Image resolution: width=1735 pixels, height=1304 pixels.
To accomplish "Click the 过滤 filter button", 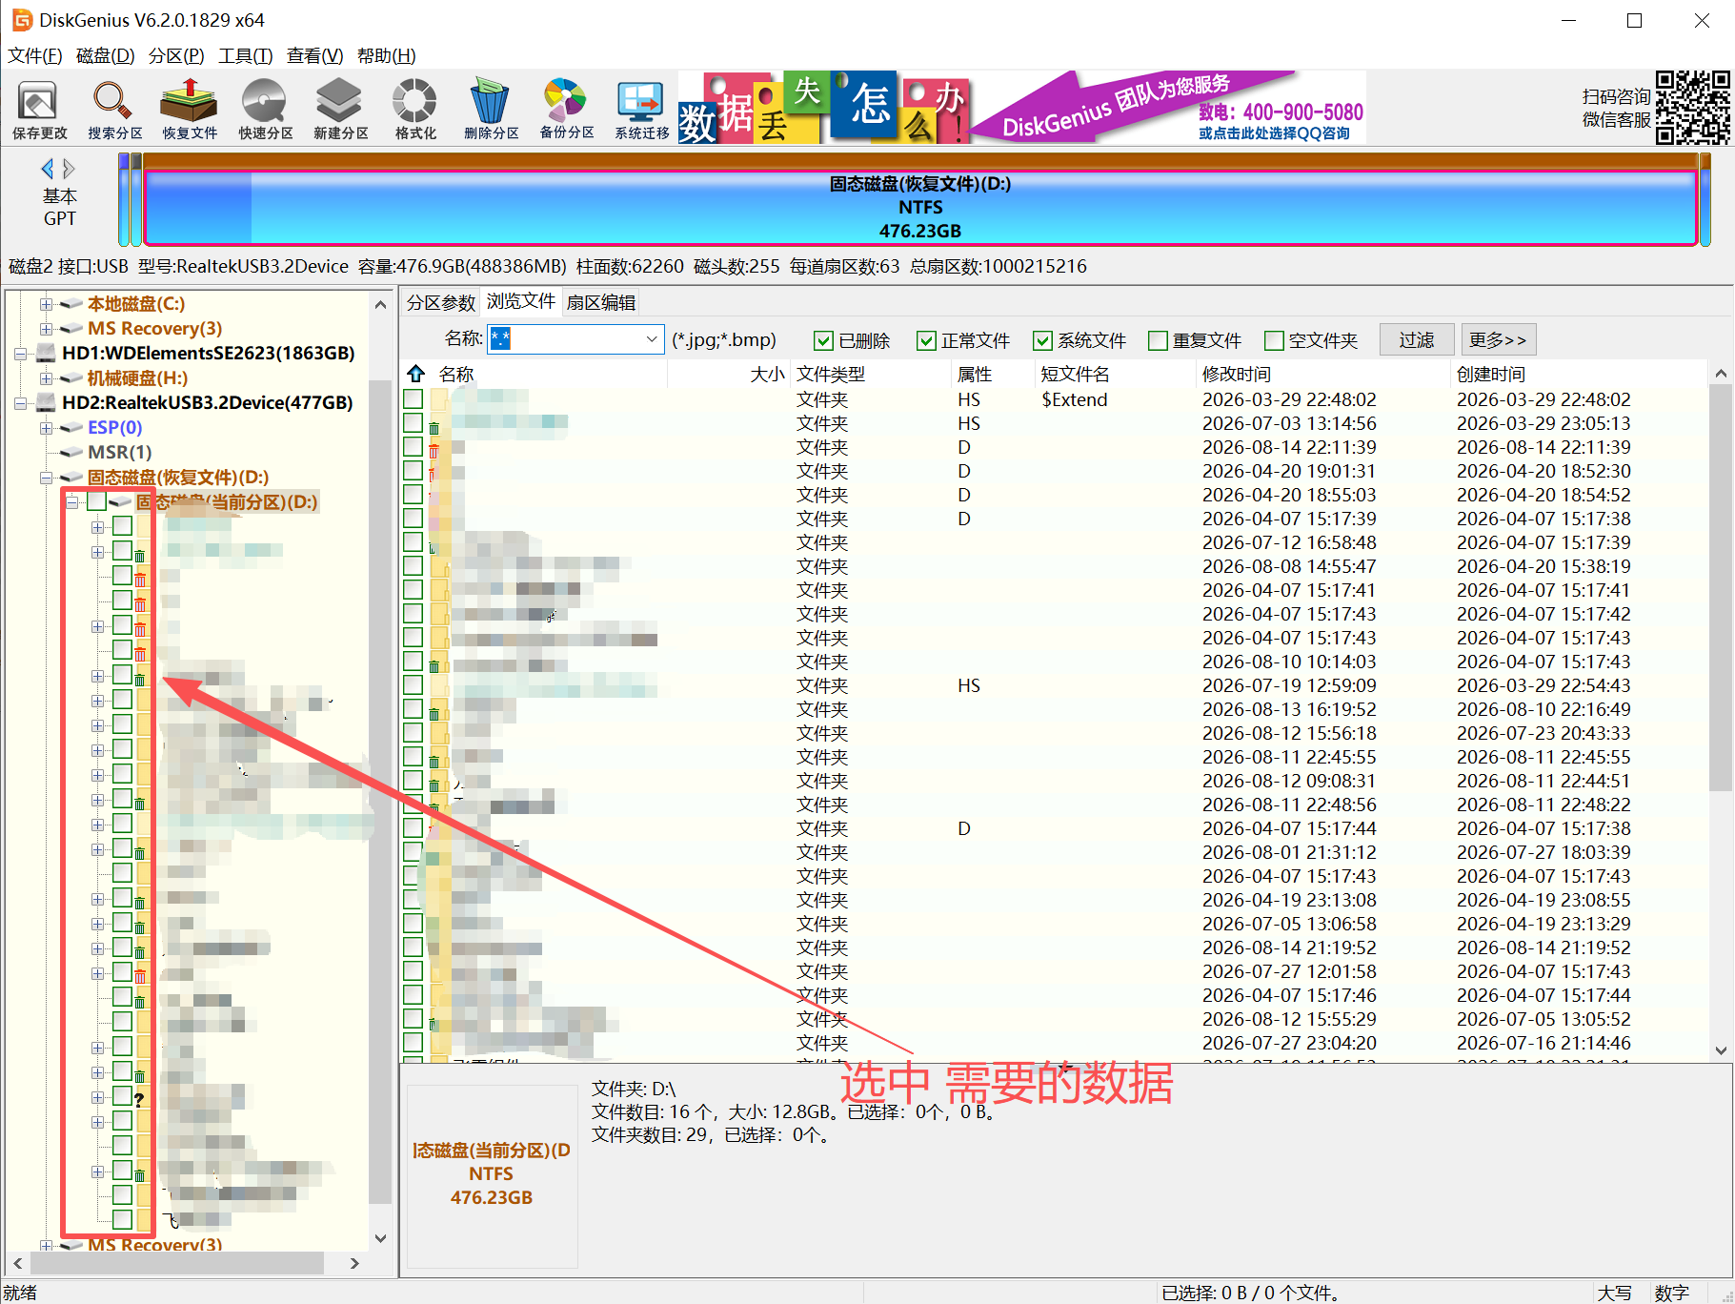I will click(1417, 339).
